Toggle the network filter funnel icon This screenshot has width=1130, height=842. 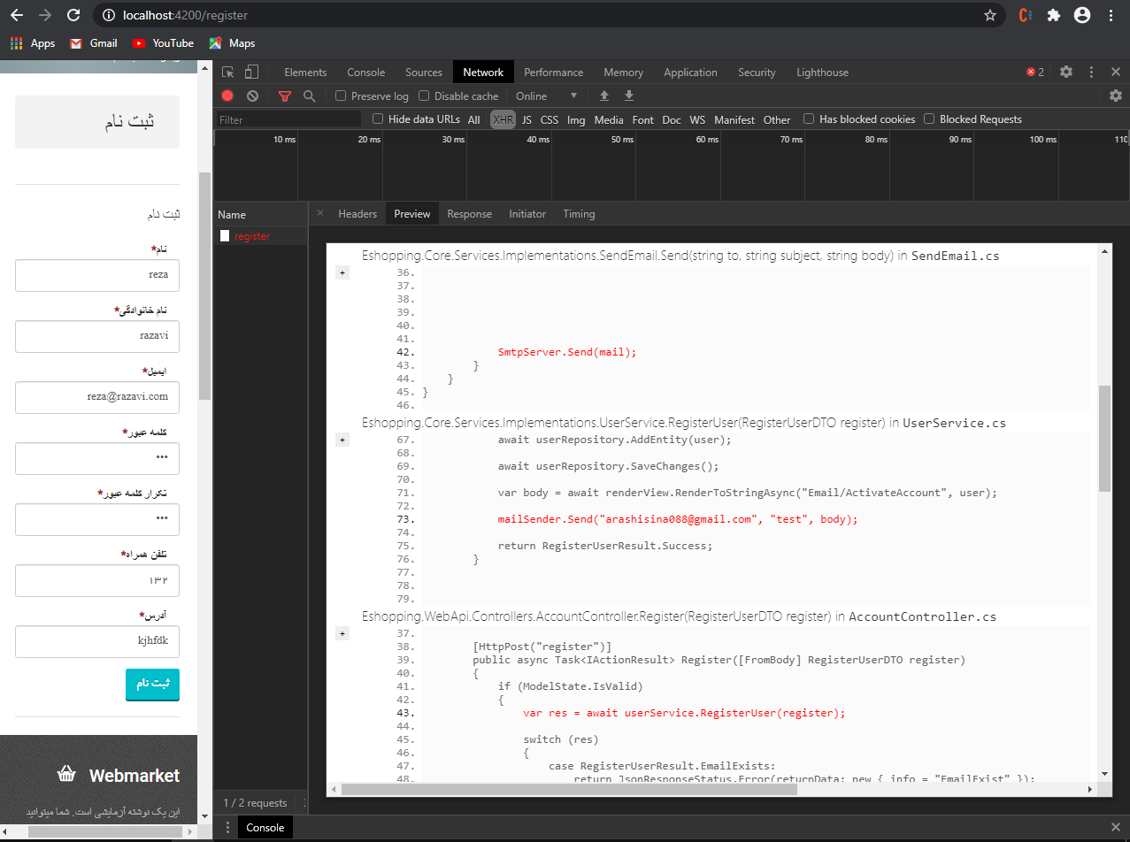click(285, 96)
